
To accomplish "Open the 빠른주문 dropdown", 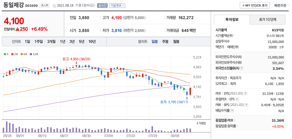I will pos(281,5).
